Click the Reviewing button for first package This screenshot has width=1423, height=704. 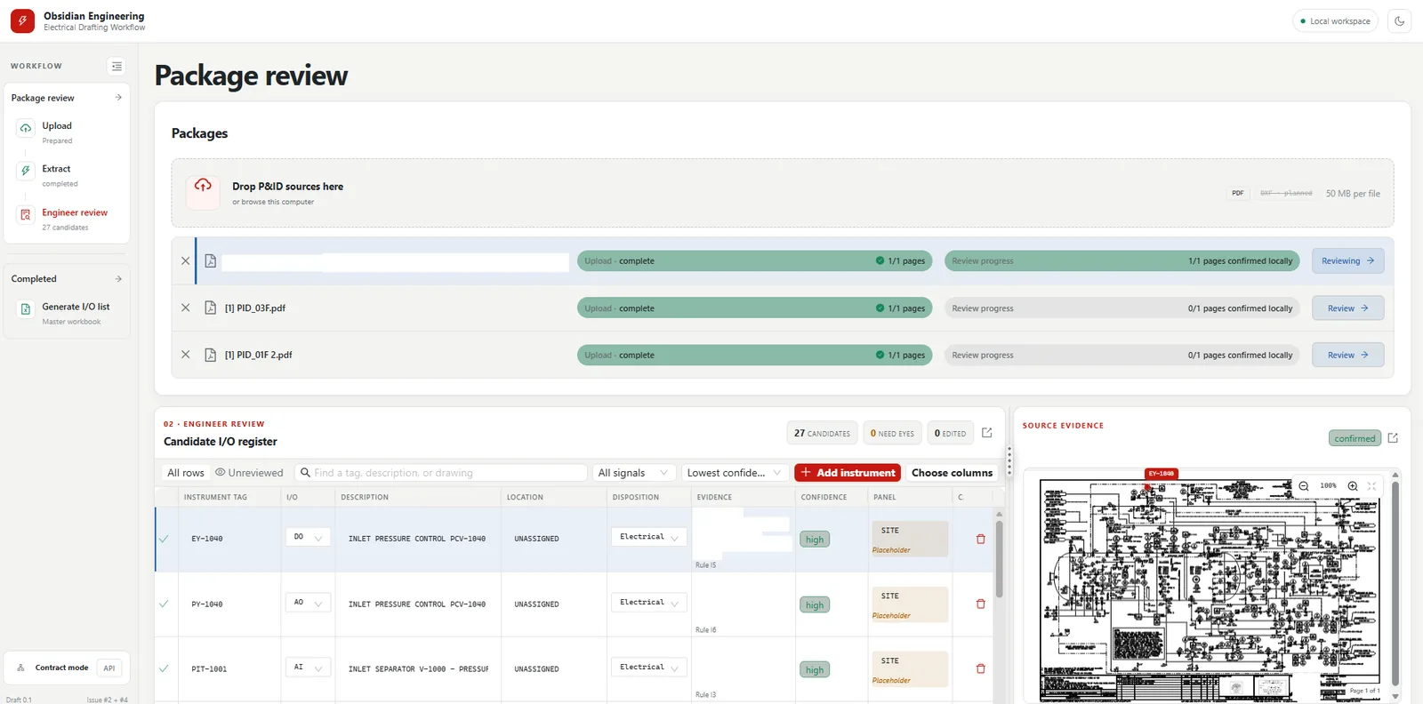(1347, 261)
